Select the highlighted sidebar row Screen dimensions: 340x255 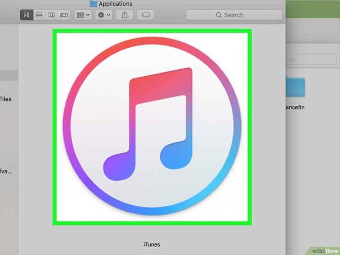[x=9, y=75]
